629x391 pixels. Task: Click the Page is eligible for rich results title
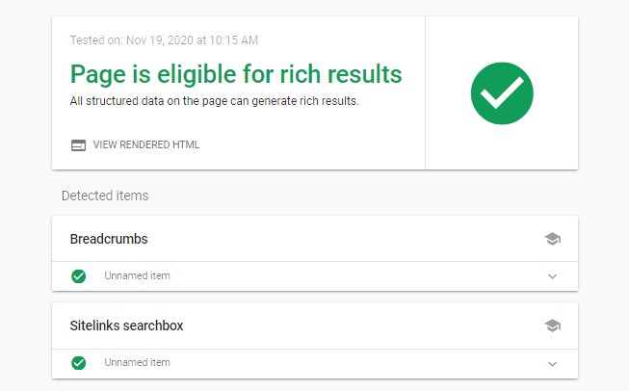click(x=236, y=74)
